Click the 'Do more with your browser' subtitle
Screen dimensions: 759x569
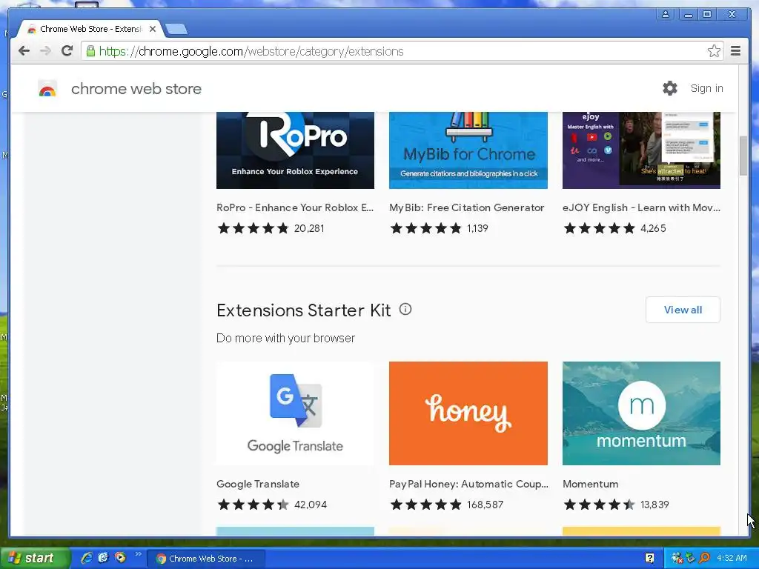[x=285, y=338]
